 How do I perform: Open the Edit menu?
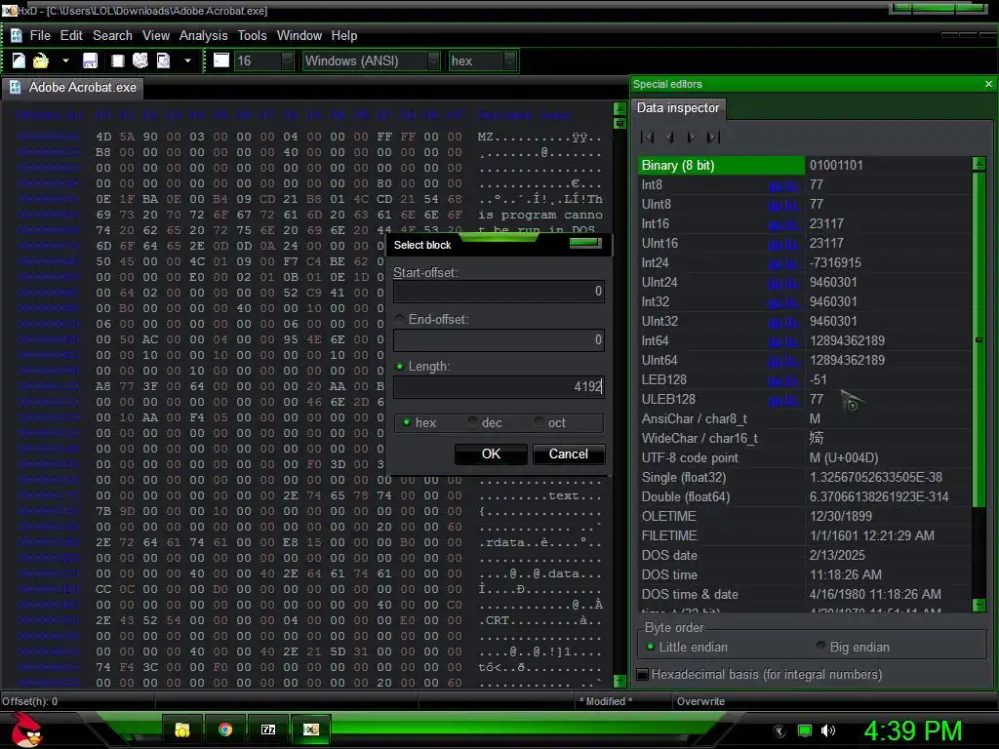click(71, 36)
